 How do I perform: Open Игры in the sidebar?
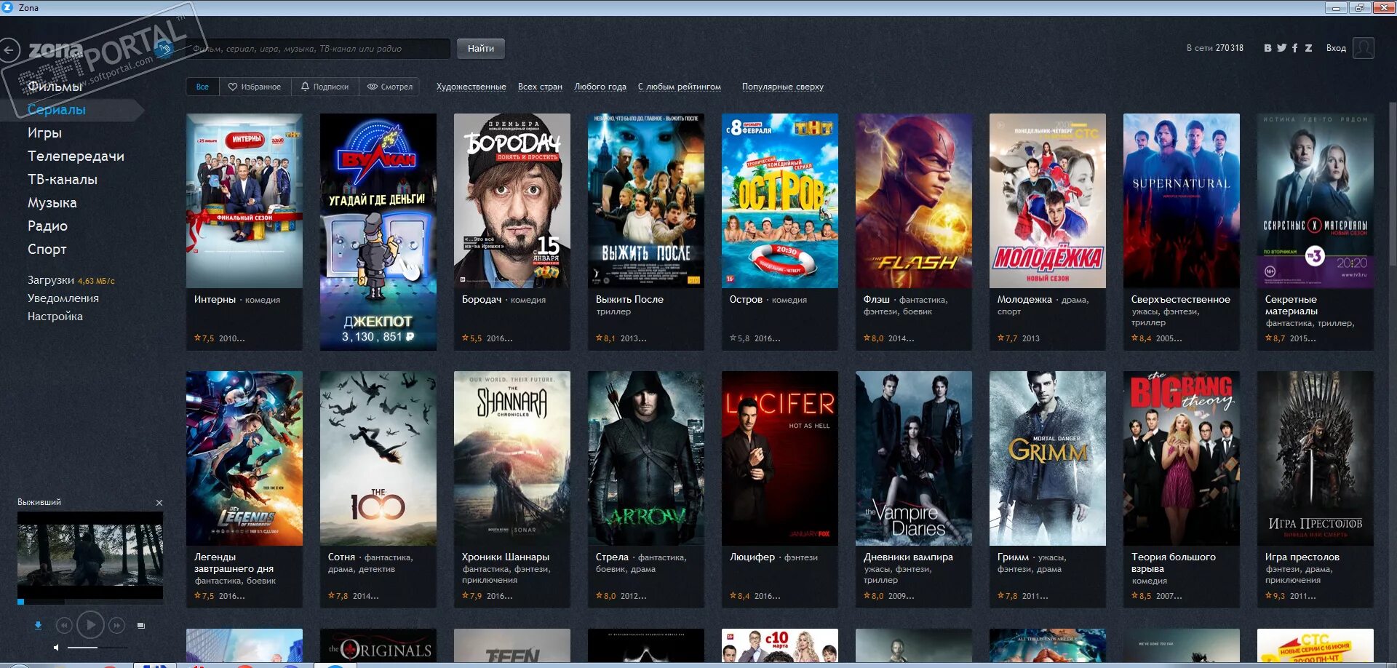44,133
